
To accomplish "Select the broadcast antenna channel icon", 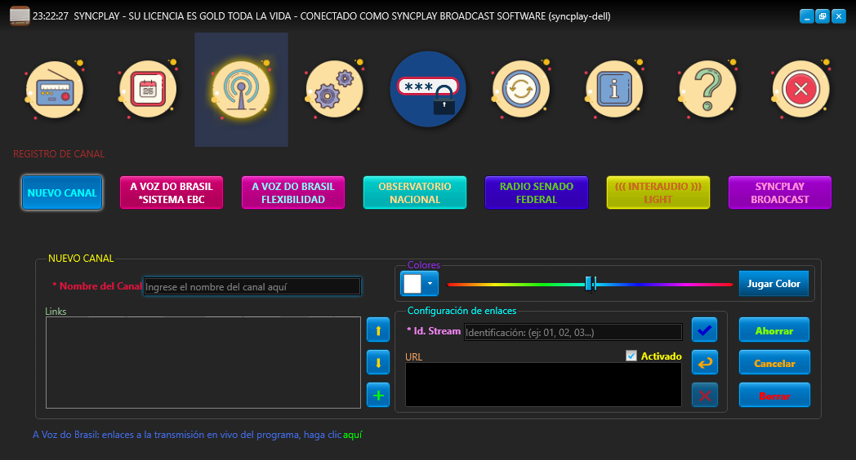I will [x=241, y=90].
